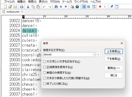Viewport: 132px width, 97px height.
Task: Enable 文末まで検索したら文頭に移動する checkbox
Action: 44,78
